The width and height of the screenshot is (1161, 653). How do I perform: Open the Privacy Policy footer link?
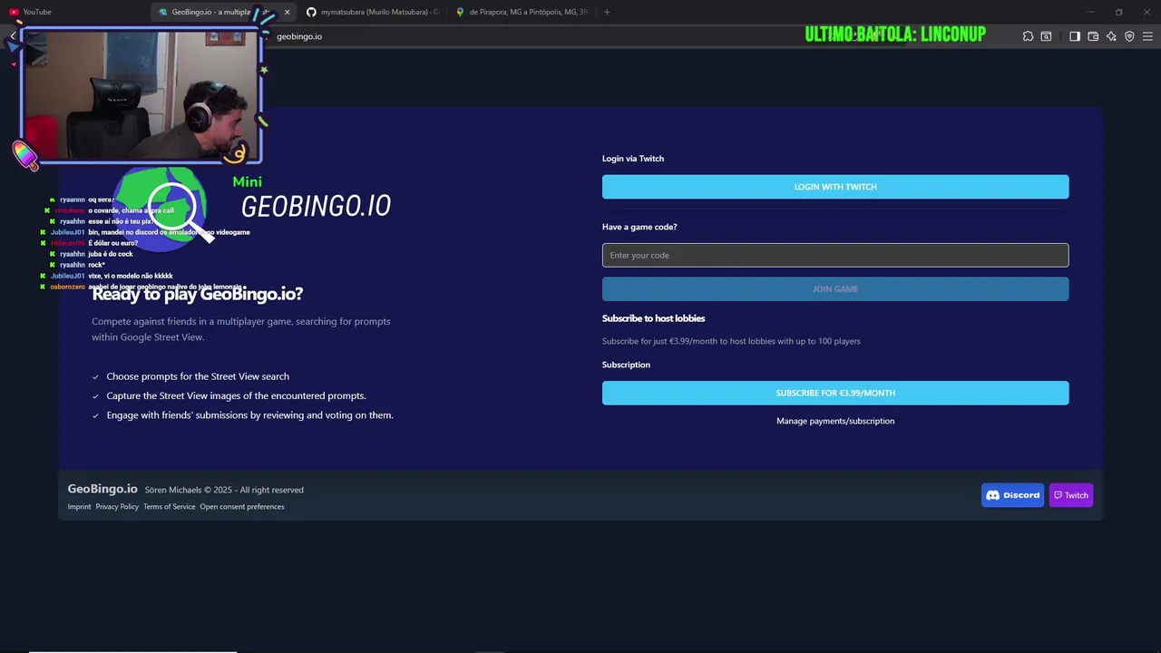click(117, 507)
